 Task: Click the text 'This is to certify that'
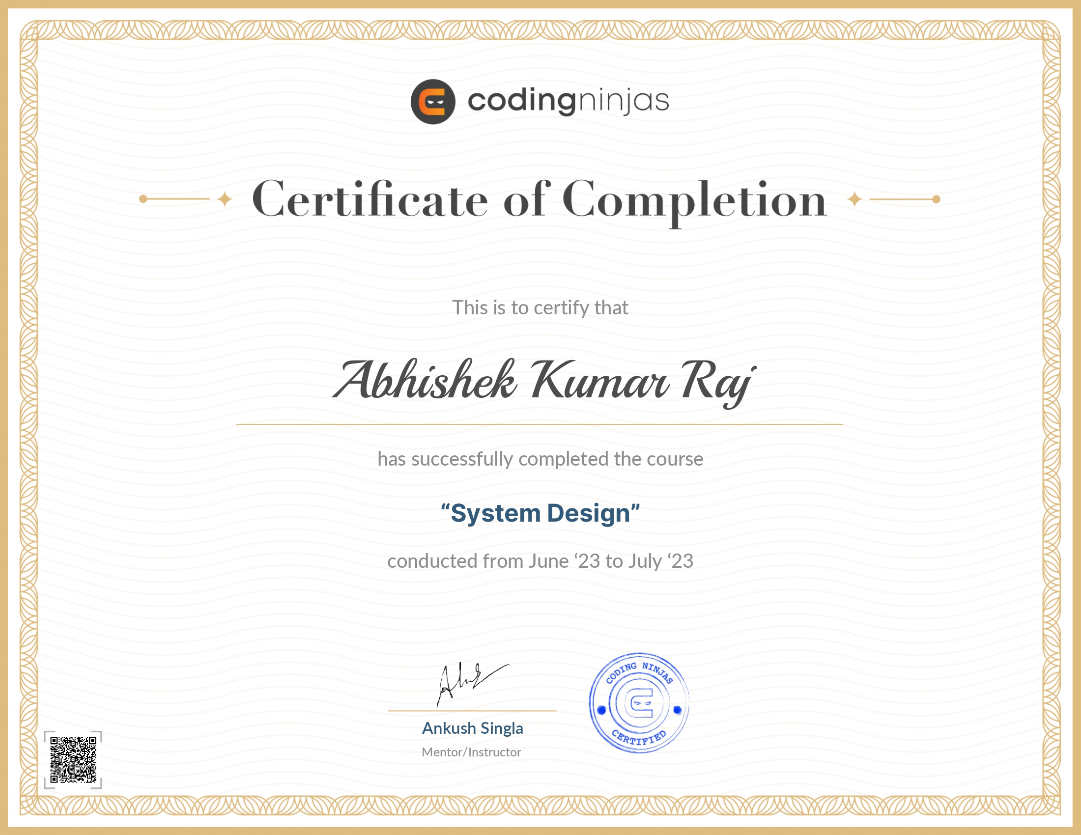point(540,307)
